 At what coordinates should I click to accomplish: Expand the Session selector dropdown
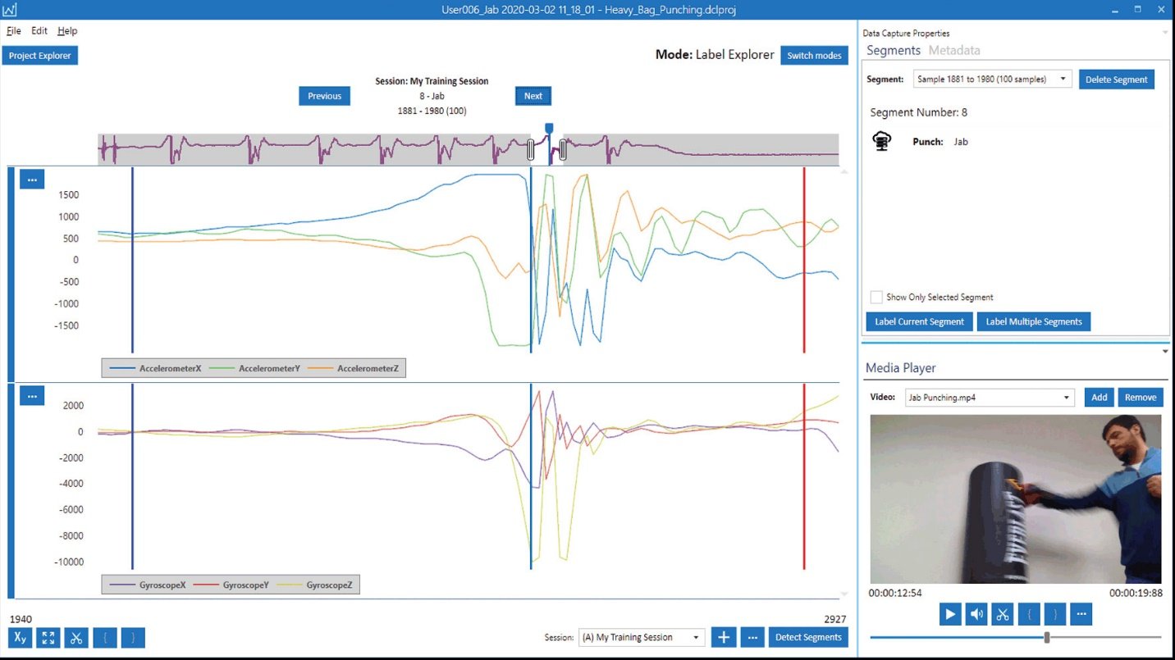click(x=642, y=637)
